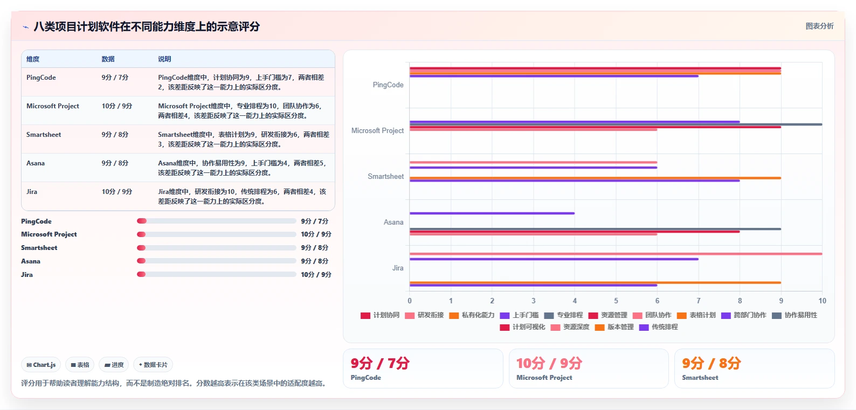This screenshot has height=410, width=856.
Task: Click the 图表分析 label in header
Action: point(819,26)
